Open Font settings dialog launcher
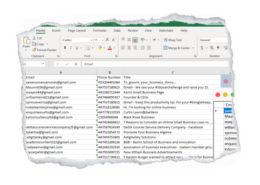Screen dimensions: 260x185 [116, 56]
